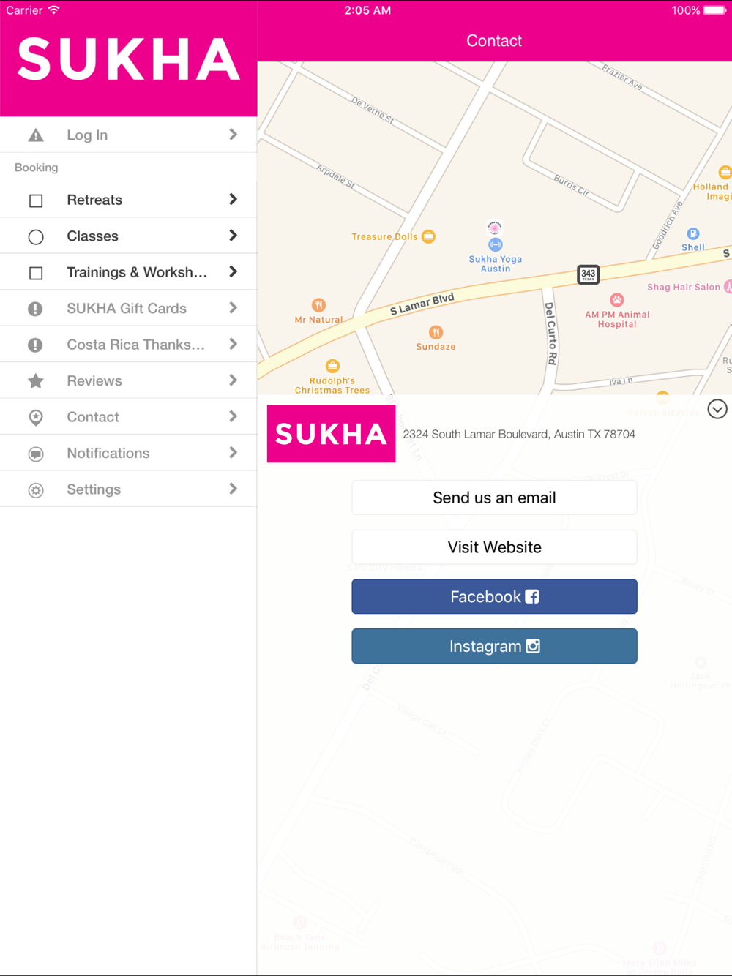Click the circle icon next to Classes
Viewport: 732px width, 976px height.
click(35, 237)
